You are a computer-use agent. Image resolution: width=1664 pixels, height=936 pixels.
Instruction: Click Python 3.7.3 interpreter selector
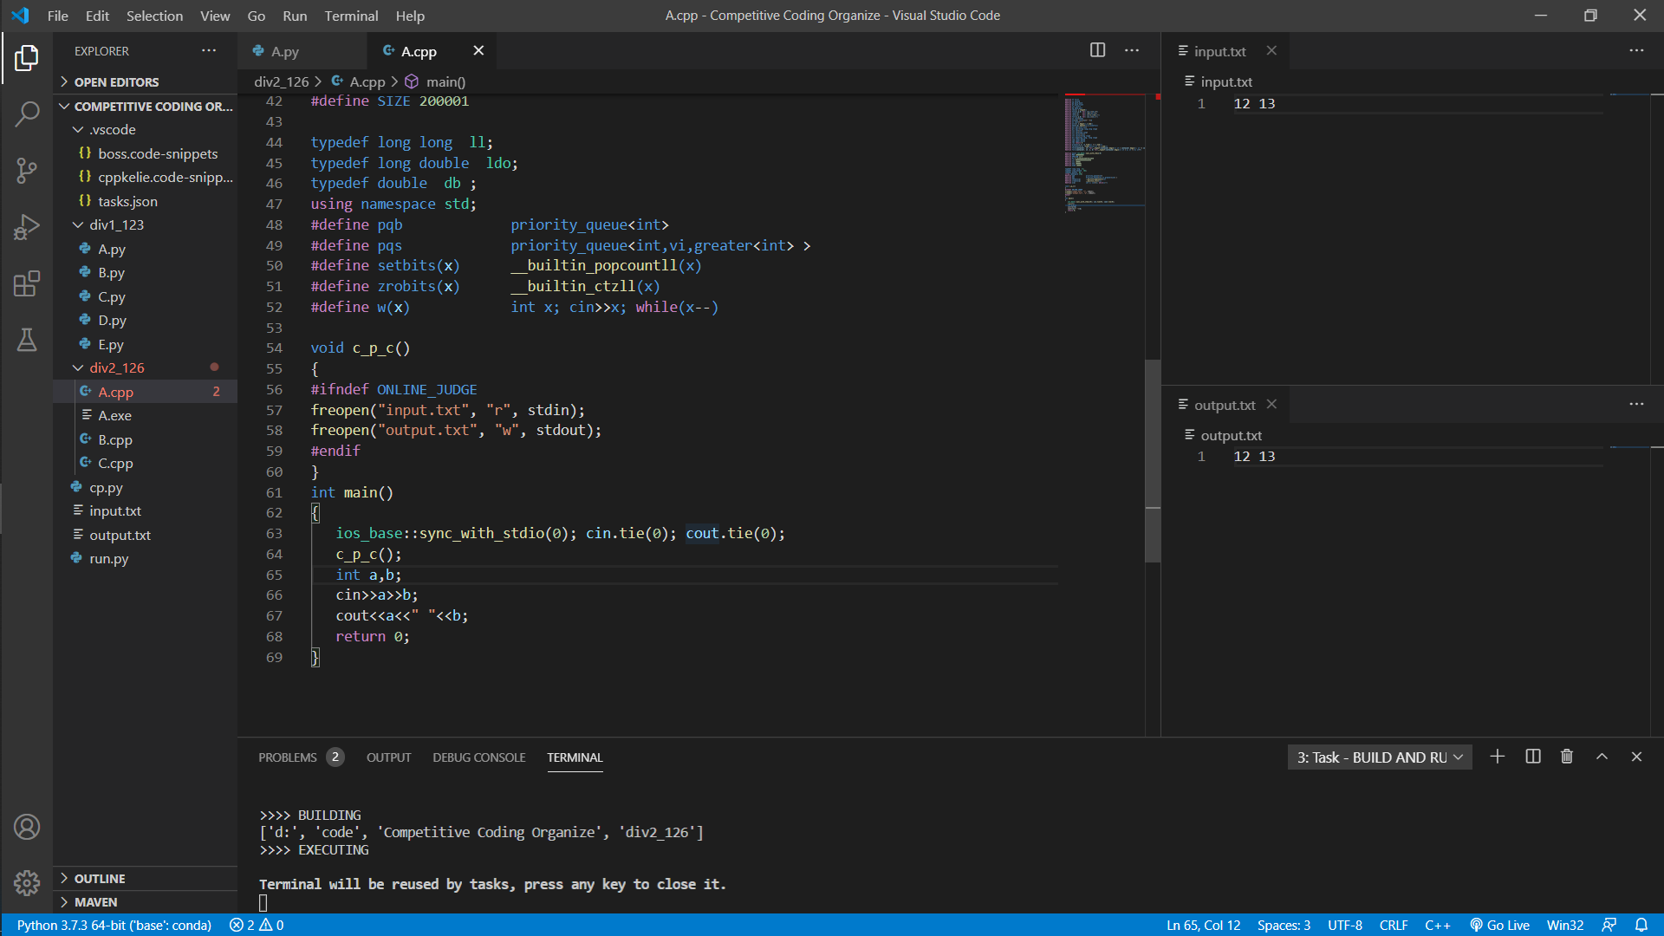click(114, 925)
